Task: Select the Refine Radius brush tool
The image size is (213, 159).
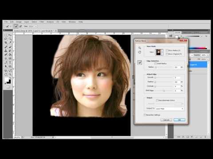Action: click(x=140, y=63)
